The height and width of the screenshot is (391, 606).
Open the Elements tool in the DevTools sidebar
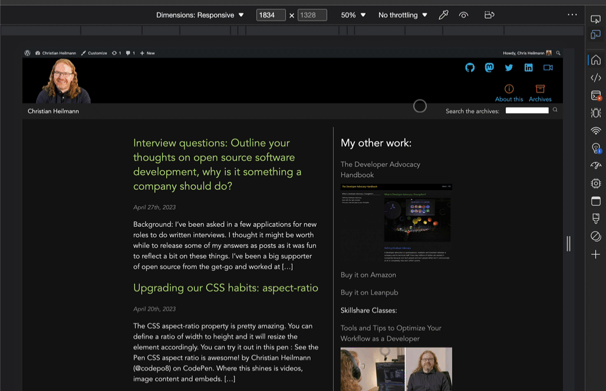595,77
